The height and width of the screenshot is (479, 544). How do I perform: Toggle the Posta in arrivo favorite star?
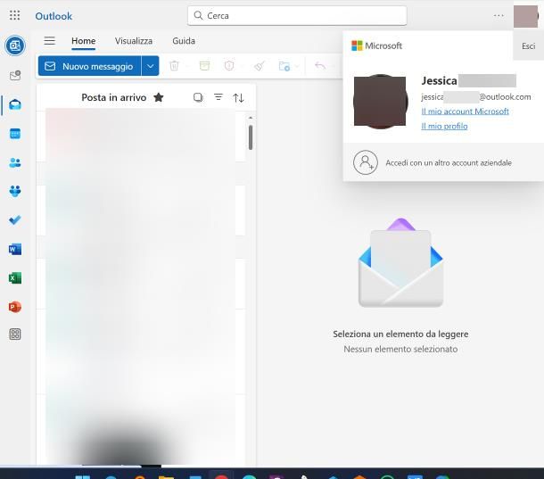click(159, 97)
